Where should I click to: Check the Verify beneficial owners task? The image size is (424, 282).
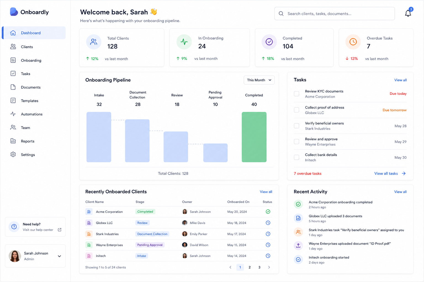[296, 126]
